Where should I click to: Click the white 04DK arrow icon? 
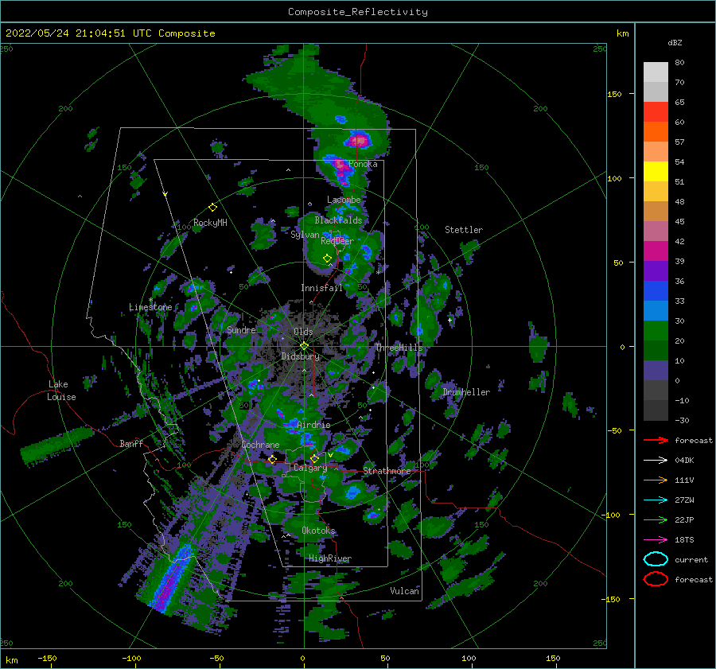pyautogui.click(x=656, y=461)
